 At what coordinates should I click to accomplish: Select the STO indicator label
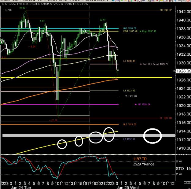180,169
